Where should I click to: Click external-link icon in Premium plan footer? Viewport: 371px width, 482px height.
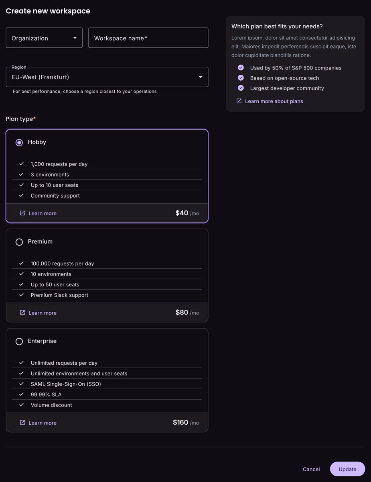pos(22,312)
